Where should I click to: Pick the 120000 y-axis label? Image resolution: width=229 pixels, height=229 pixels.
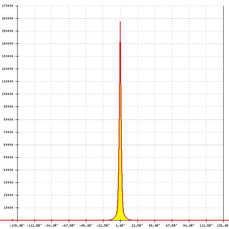[8, 69]
